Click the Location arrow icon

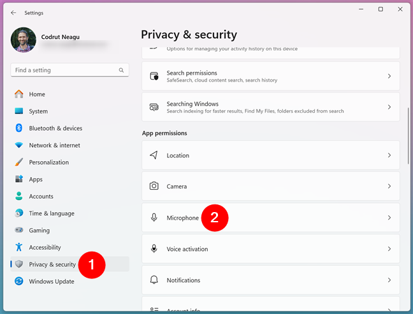[154, 155]
